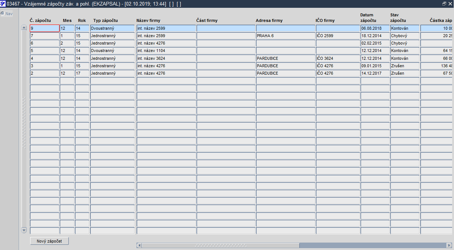Click Zrušen status in zápočet 2 row
This screenshot has width=454, height=250.
(405, 73)
